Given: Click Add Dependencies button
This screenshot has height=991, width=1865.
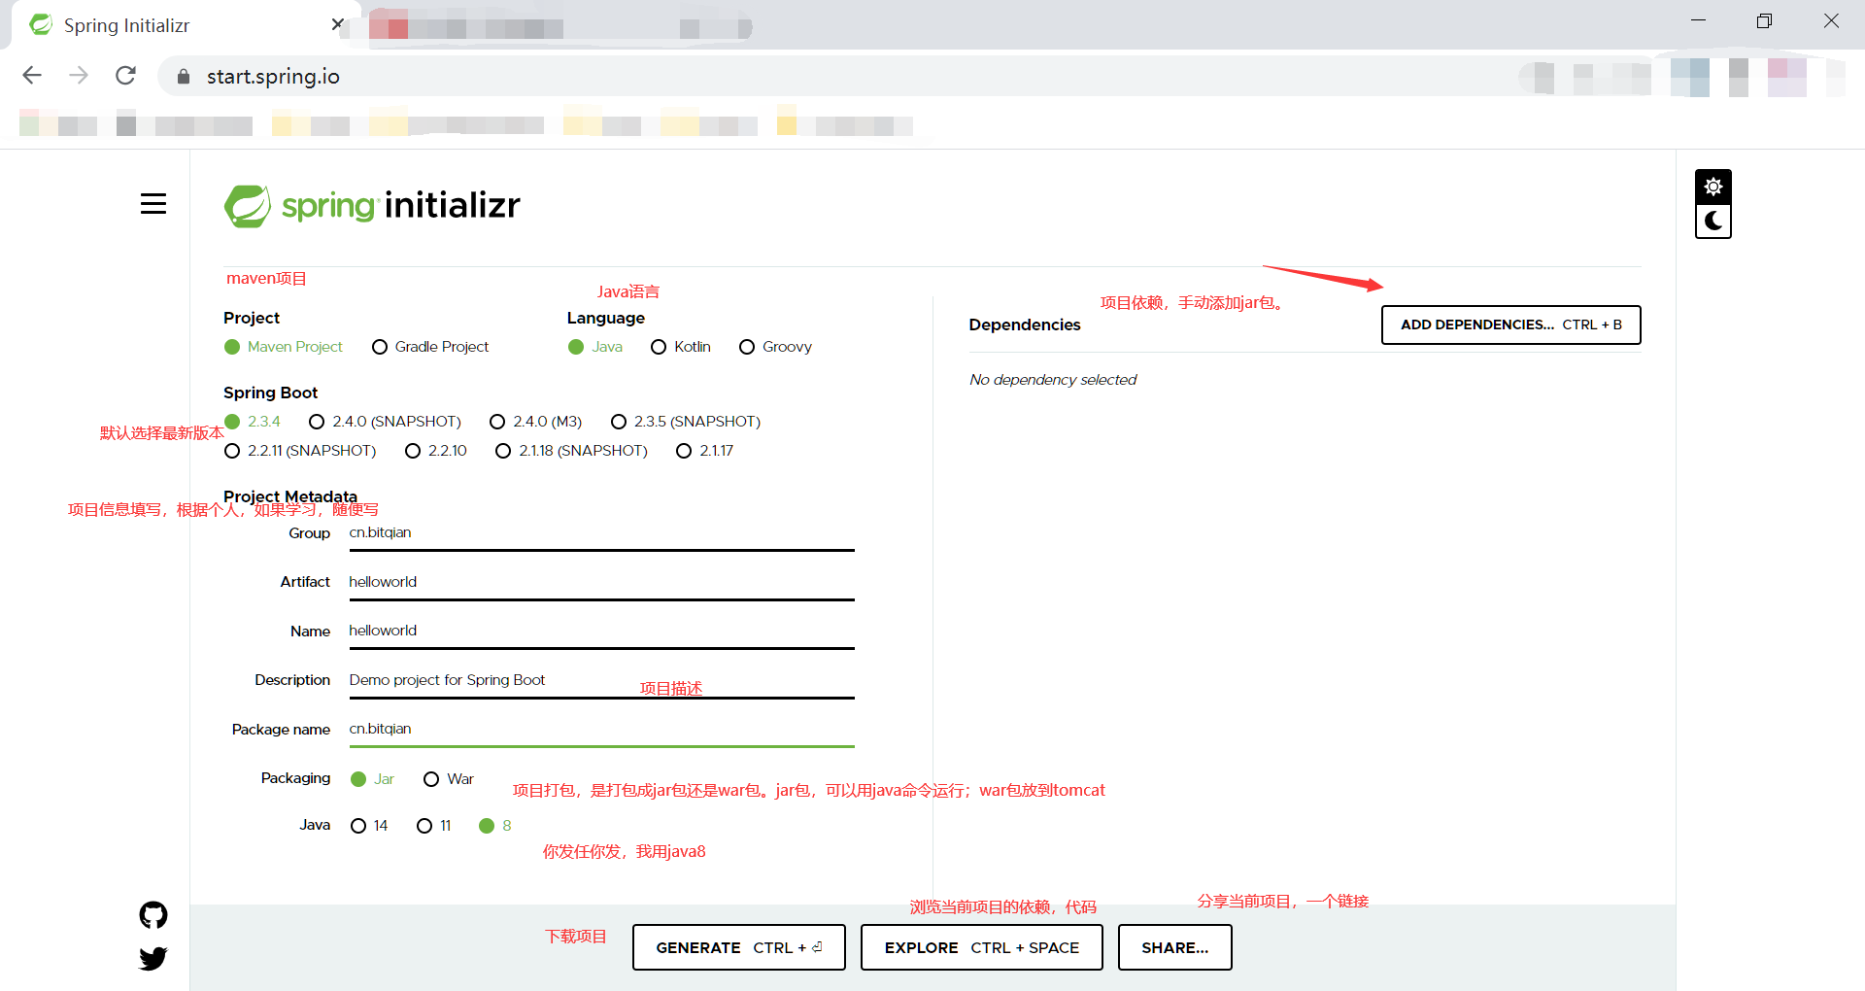Looking at the screenshot, I should click(x=1510, y=325).
